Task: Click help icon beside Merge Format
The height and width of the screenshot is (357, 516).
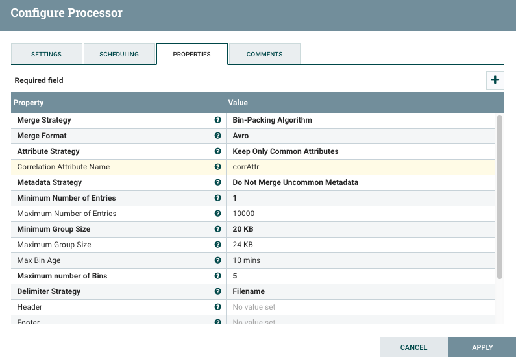Action: click(217, 136)
